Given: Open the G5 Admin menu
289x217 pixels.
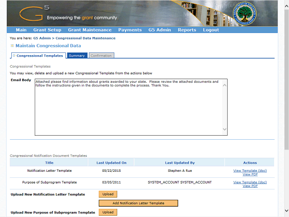Looking at the screenshot, I should point(159,30).
